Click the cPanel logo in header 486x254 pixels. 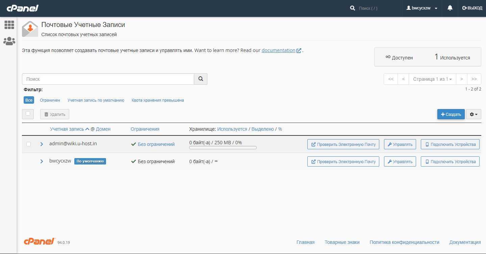coord(22,8)
